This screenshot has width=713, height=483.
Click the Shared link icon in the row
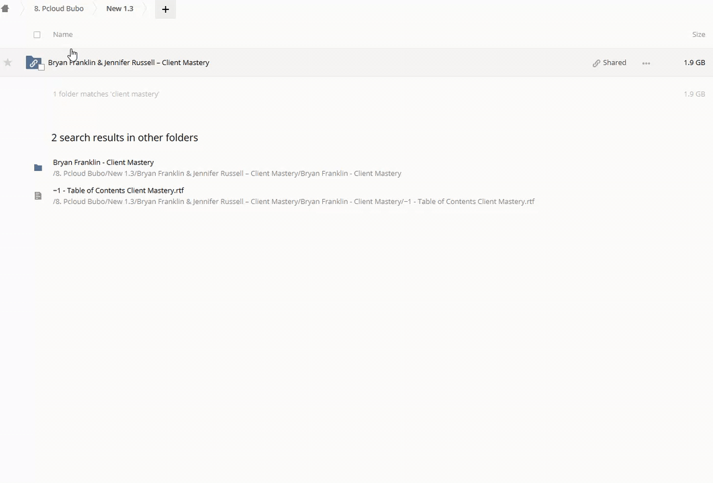click(x=596, y=63)
